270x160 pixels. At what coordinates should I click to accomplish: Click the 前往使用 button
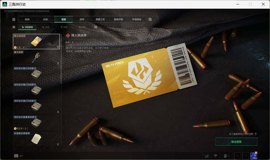(x=236, y=142)
